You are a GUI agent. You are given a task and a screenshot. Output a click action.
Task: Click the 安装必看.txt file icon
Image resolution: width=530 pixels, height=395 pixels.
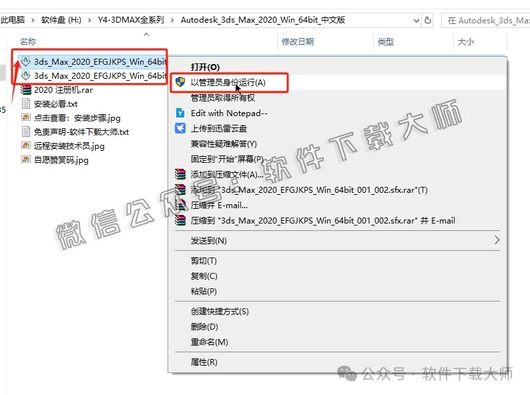click(x=25, y=103)
